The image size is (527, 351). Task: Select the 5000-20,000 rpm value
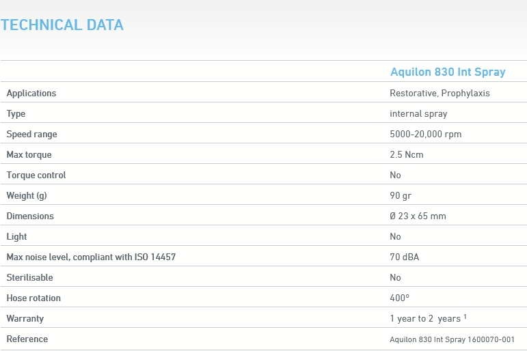pyautogui.click(x=425, y=134)
